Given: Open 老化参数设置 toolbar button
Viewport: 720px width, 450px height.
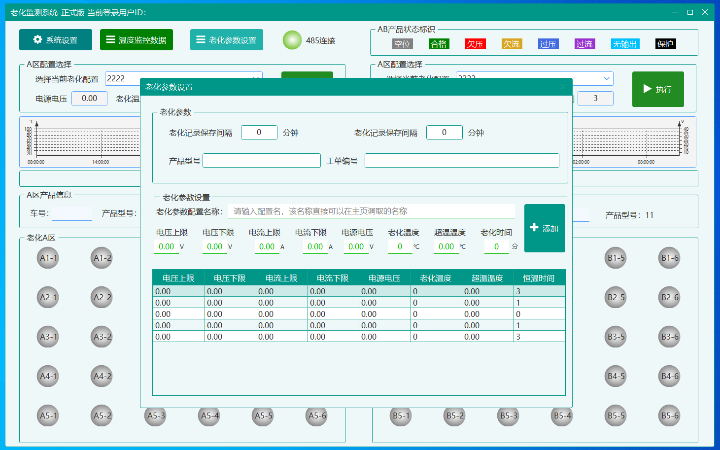Looking at the screenshot, I should 227,40.
